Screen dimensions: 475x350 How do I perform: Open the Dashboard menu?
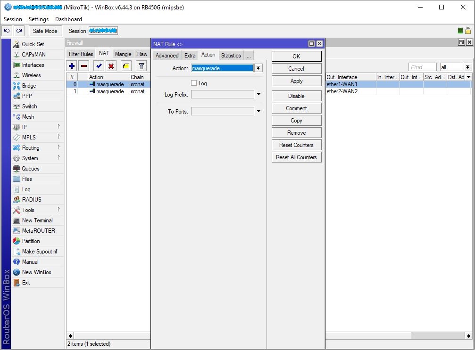pyautogui.click(x=68, y=19)
